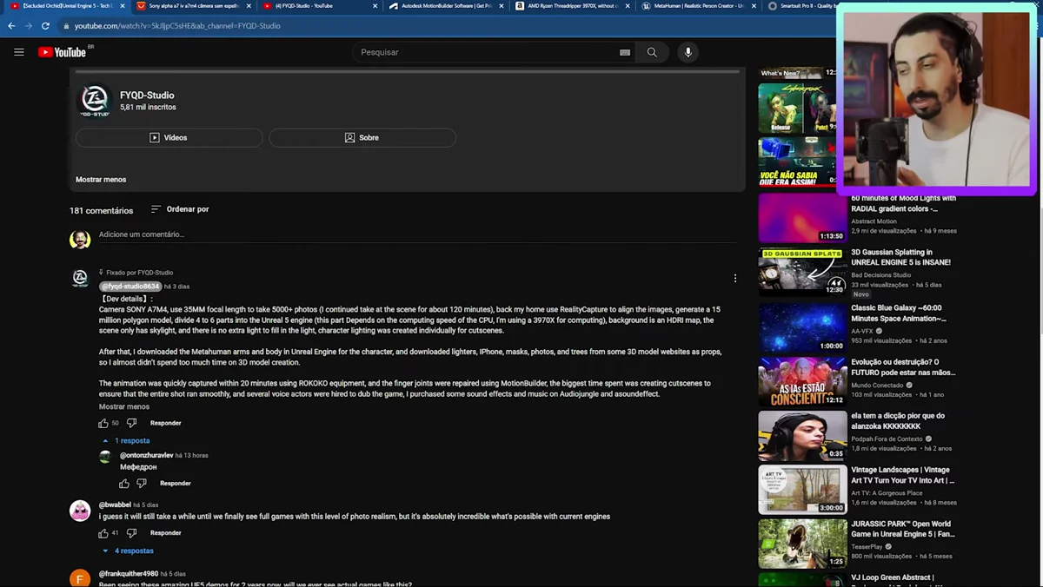Open @fyqd-studio8634 commenter handle
Screen dimensions: 1043x587
click(130, 287)
